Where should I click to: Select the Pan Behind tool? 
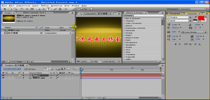(32, 9)
